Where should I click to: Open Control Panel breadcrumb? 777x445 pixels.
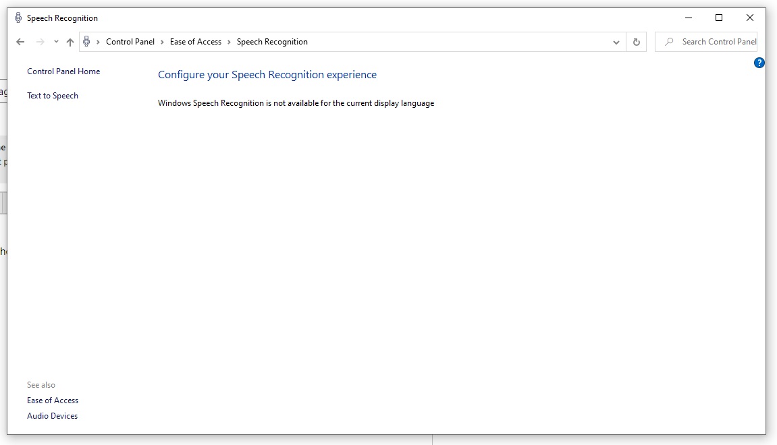tap(130, 42)
